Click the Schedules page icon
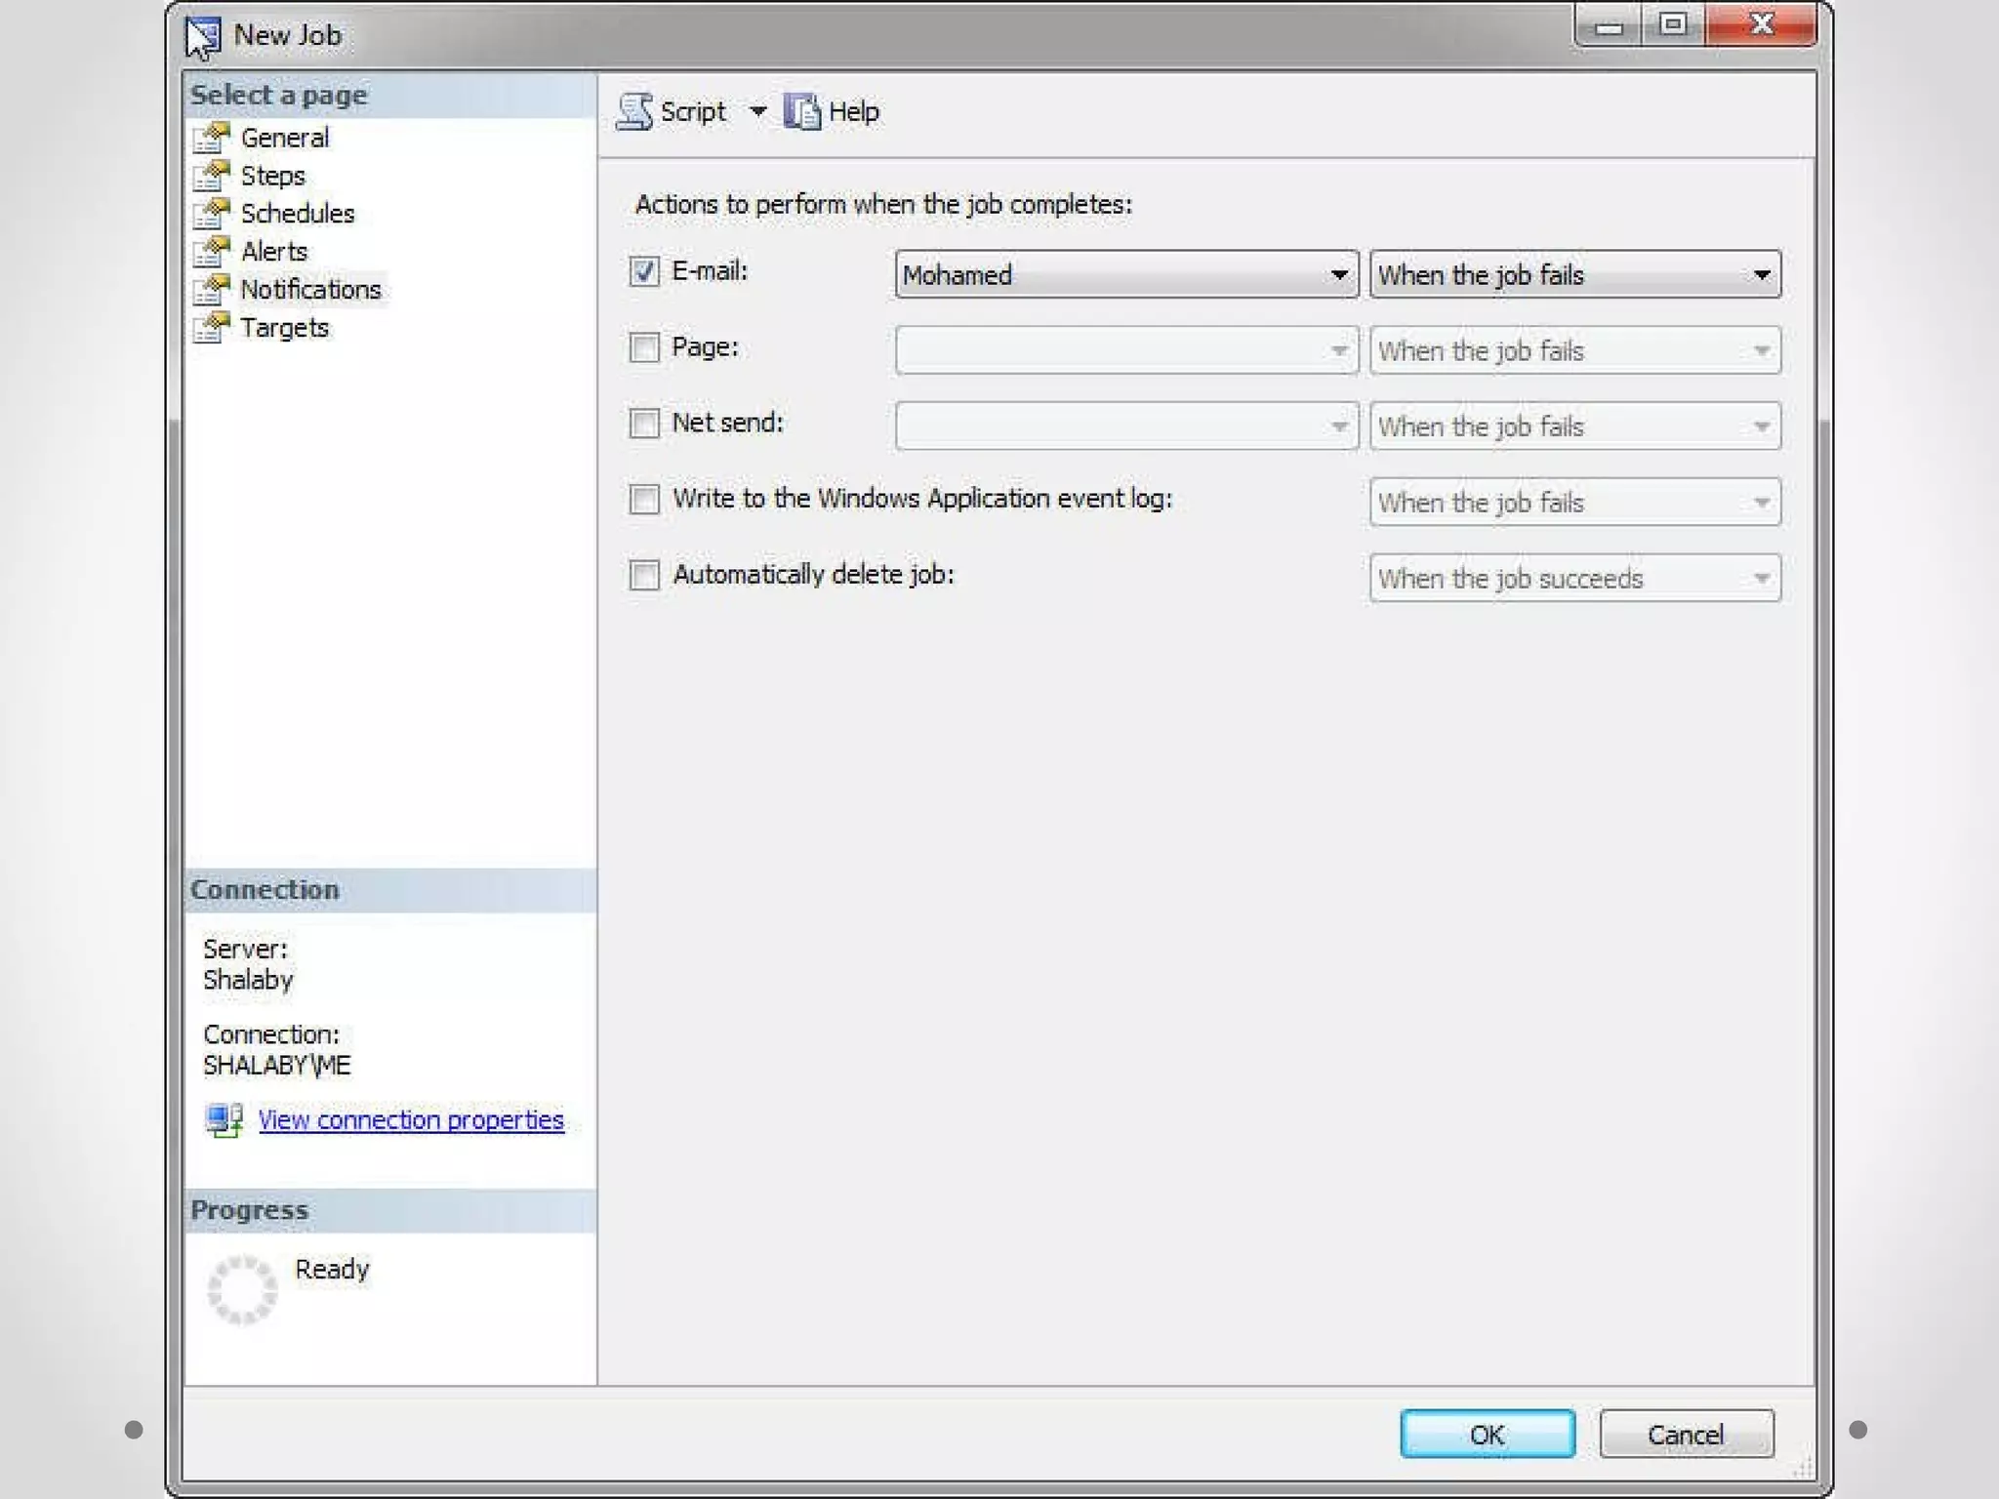Screen dimensions: 1999x1499 [212, 214]
